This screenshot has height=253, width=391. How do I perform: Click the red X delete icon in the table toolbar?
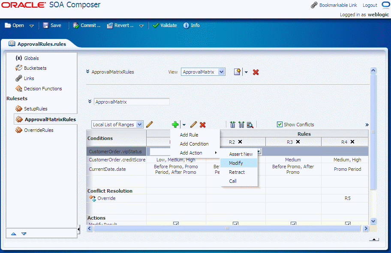[x=203, y=125]
